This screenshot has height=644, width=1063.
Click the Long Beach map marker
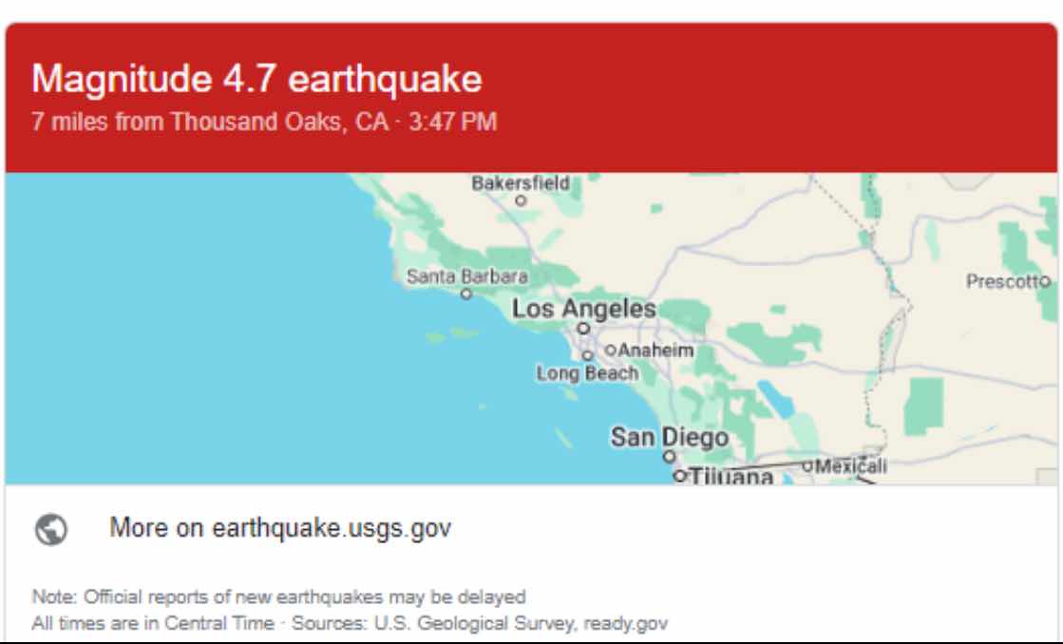click(x=588, y=356)
